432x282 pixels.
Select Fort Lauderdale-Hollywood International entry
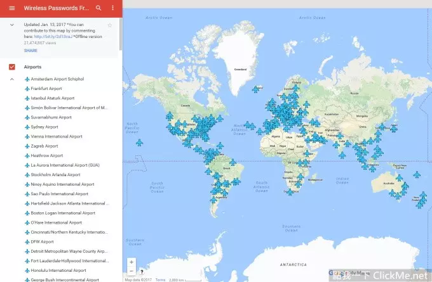[x=67, y=261]
